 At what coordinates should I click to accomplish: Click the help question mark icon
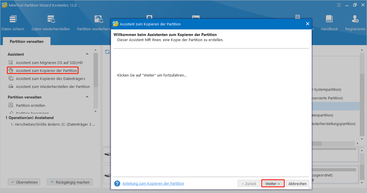(x=117, y=184)
